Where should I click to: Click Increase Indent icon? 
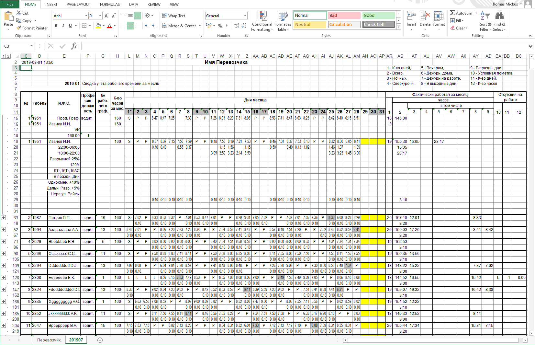click(155, 26)
